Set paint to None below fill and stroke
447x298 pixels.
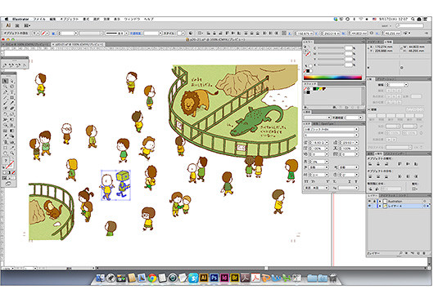point(14,172)
